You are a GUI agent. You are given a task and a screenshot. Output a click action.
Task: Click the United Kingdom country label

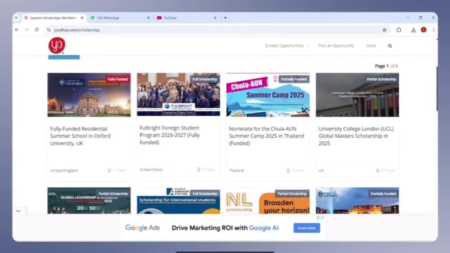tap(64, 170)
